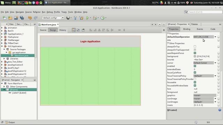Click the change horizontal resizability icon
This screenshot has height=125, width=223.
tap(120, 30)
